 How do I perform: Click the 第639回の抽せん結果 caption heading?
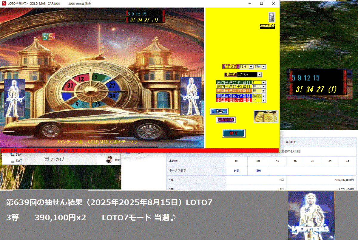(109, 203)
